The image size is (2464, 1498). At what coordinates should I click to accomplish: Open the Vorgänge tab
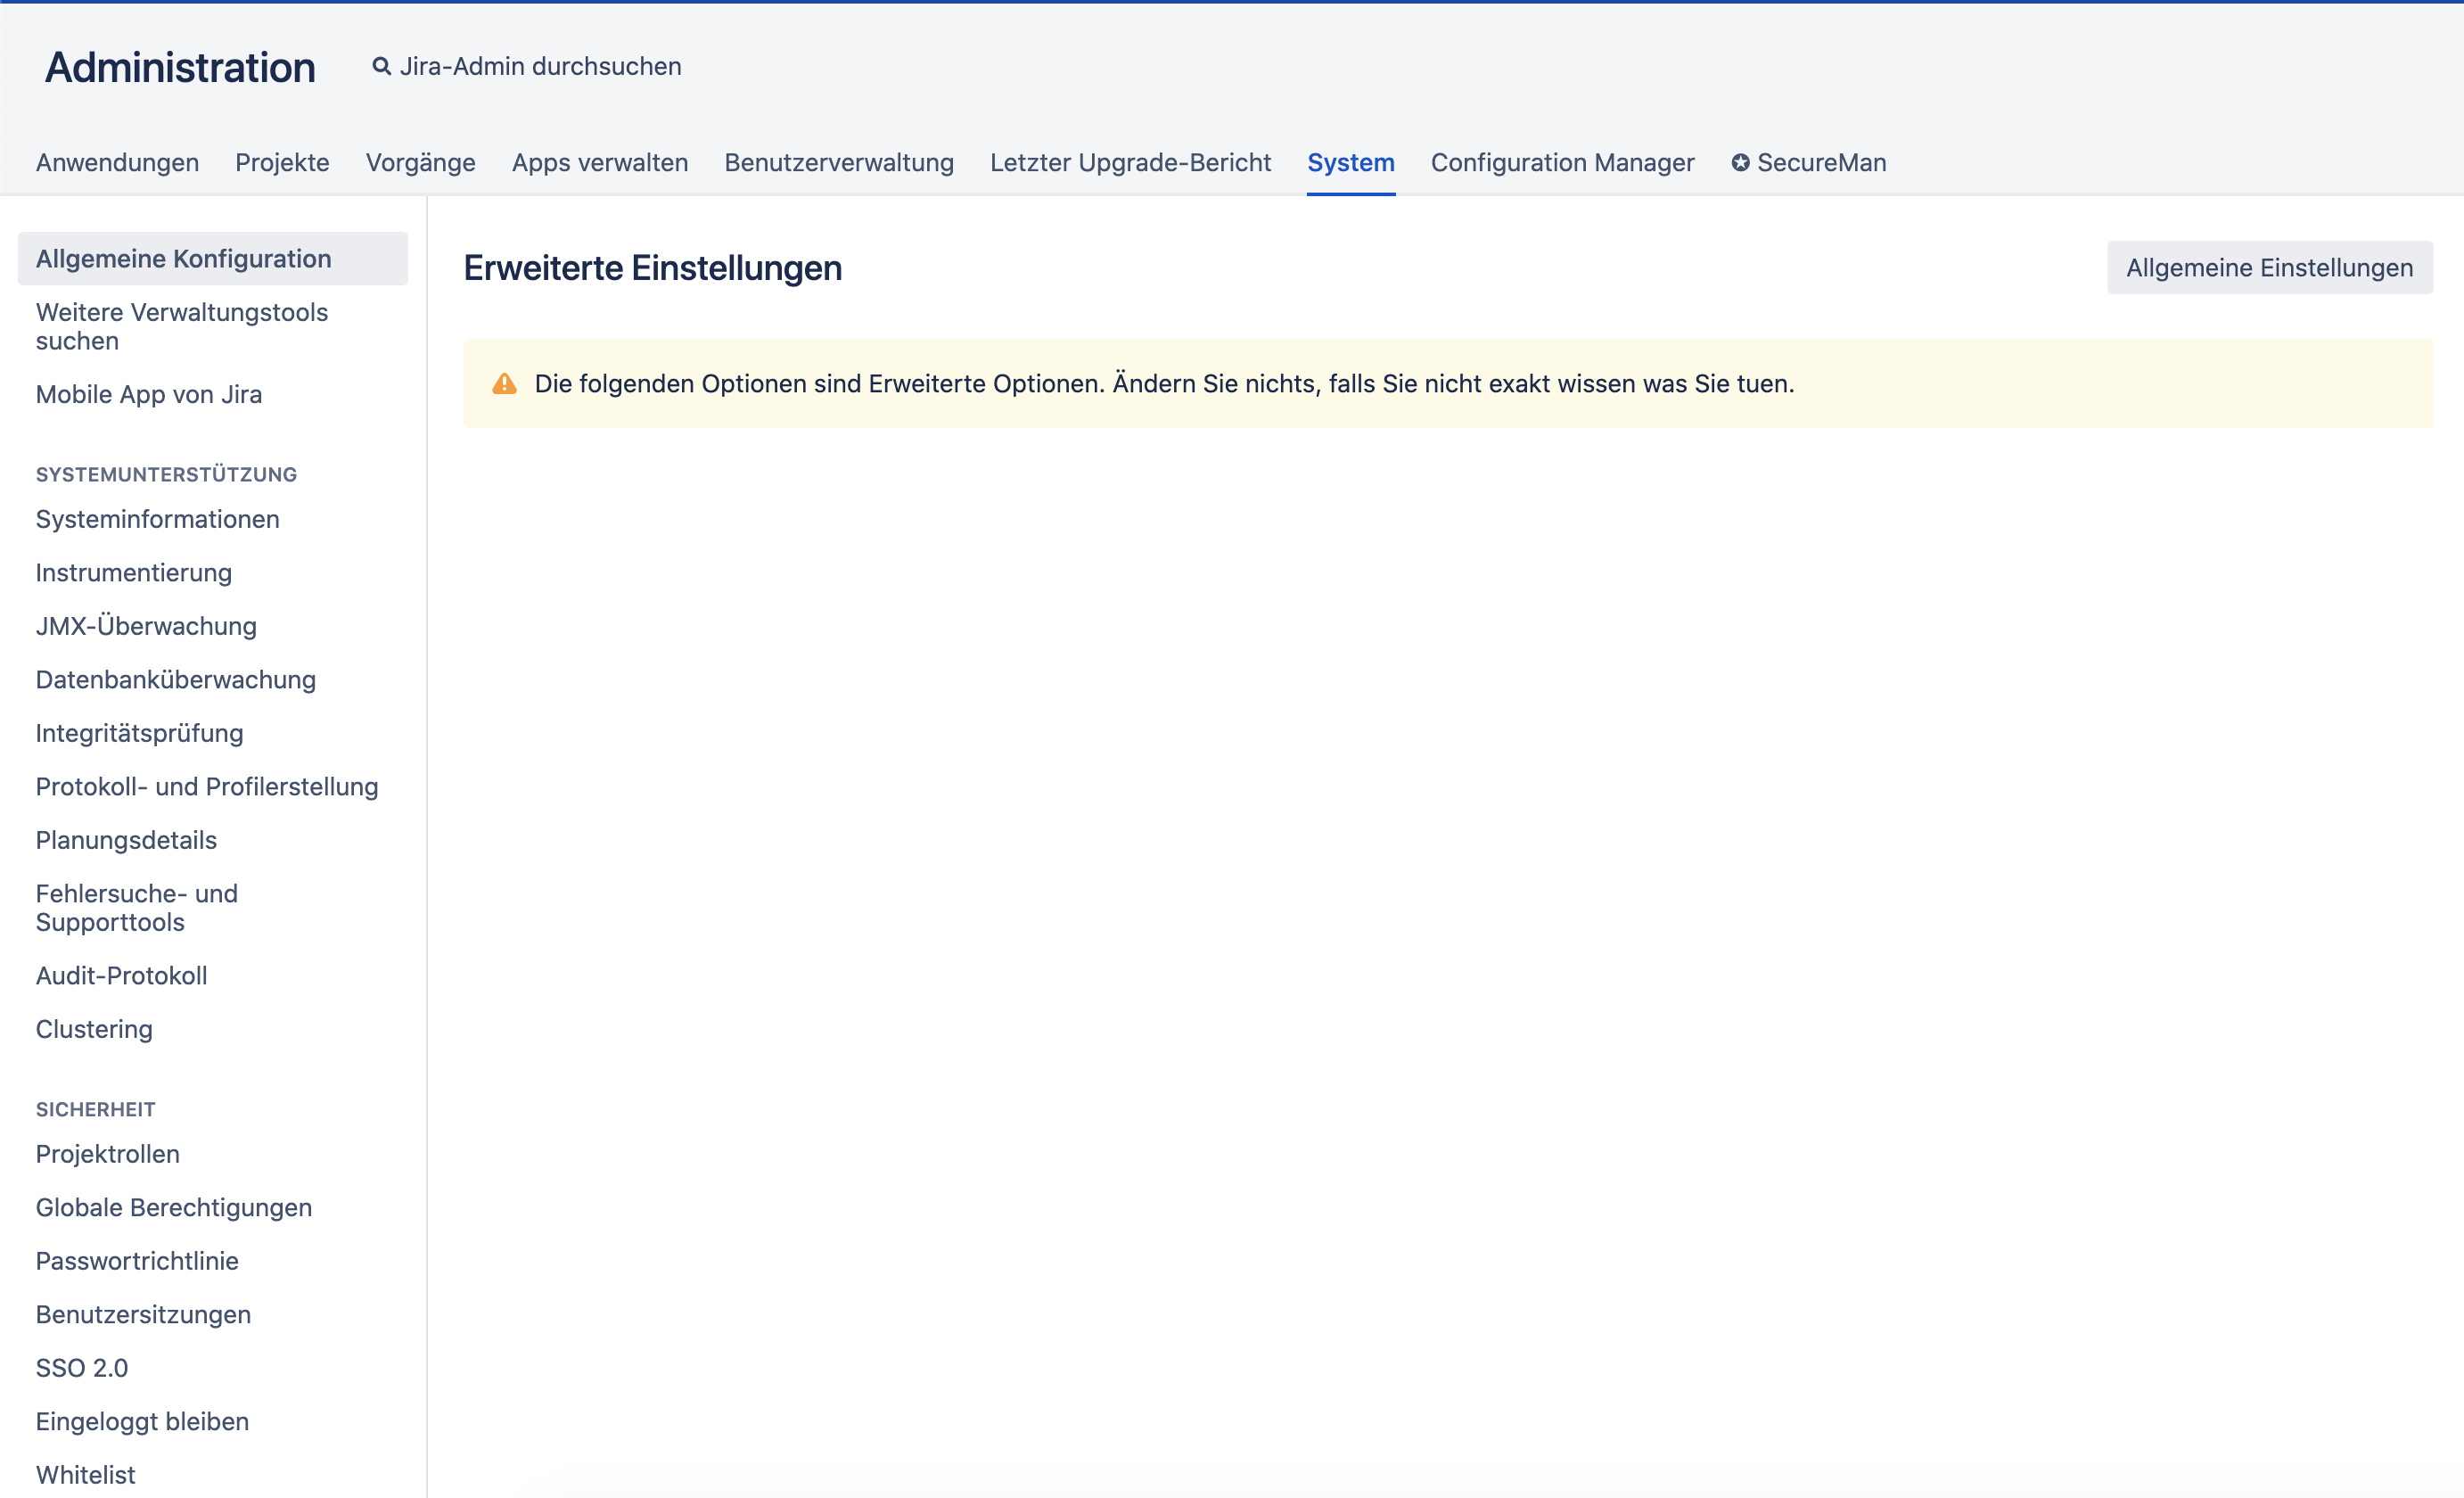(420, 162)
